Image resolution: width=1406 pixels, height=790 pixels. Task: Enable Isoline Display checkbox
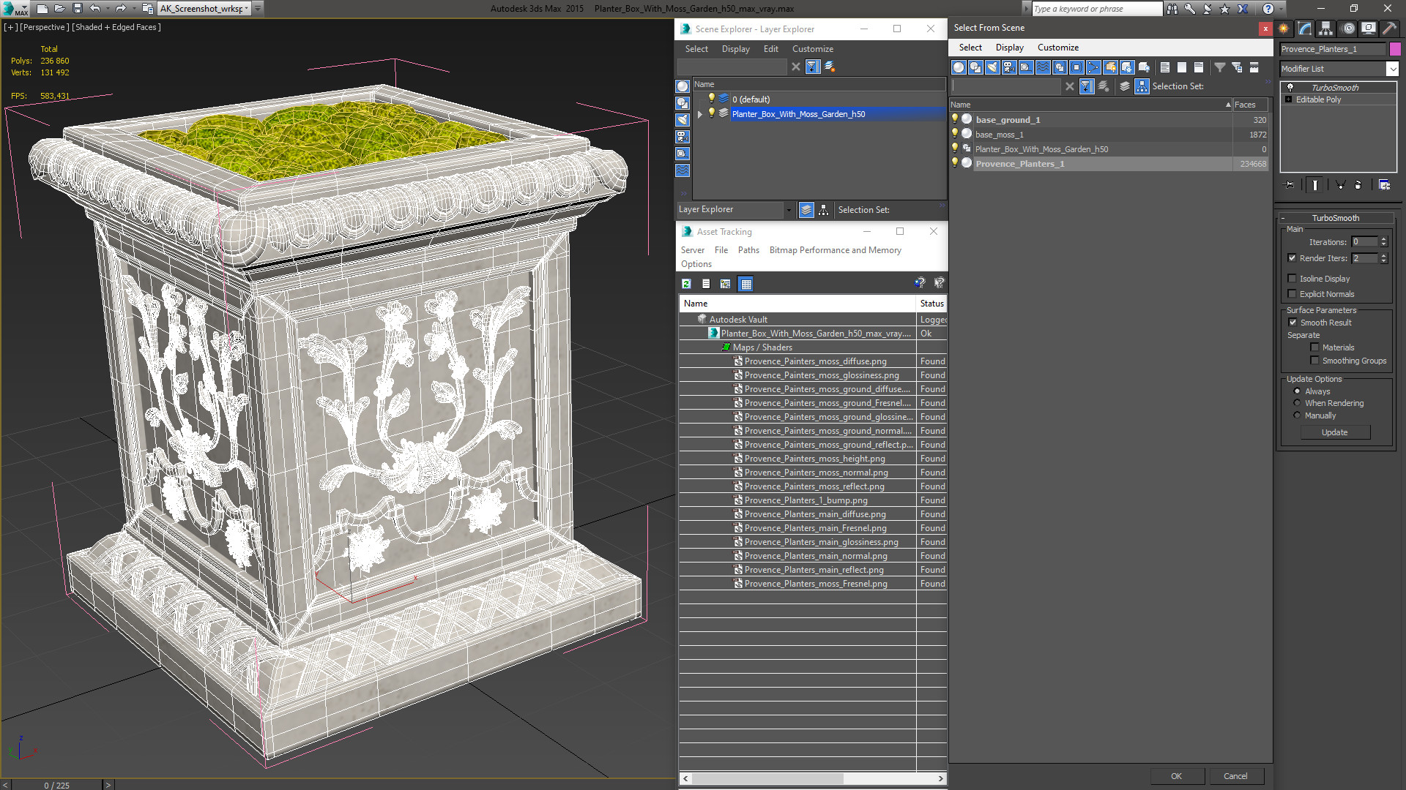[x=1292, y=279]
